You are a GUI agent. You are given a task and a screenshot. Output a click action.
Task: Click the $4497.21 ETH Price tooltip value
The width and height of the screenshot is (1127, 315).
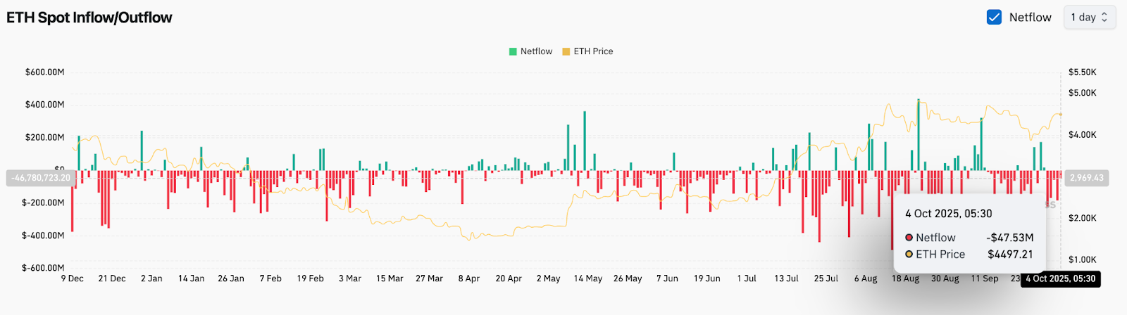click(1010, 255)
